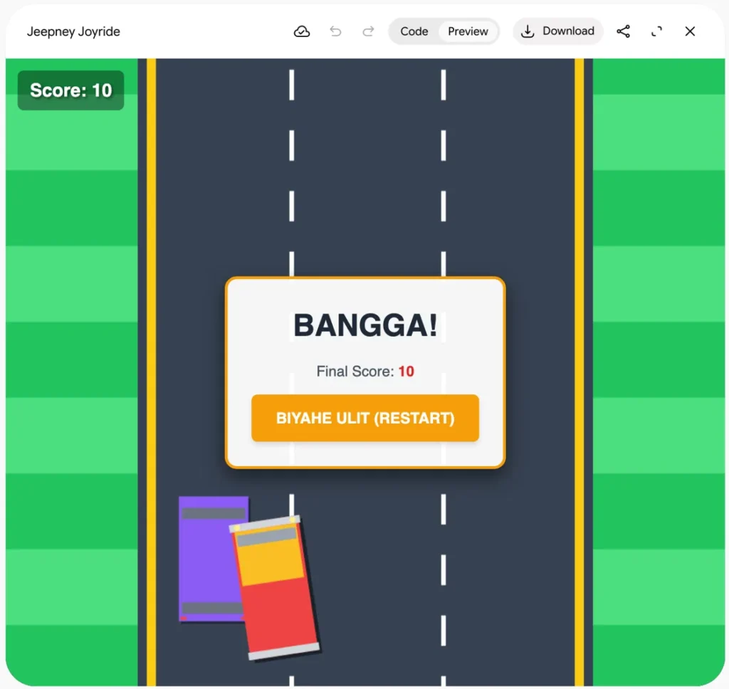Image resolution: width=729 pixels, height=689 pixels.
Task: Undo the last change
Action: pyautogui.click(x=335, y=31)
